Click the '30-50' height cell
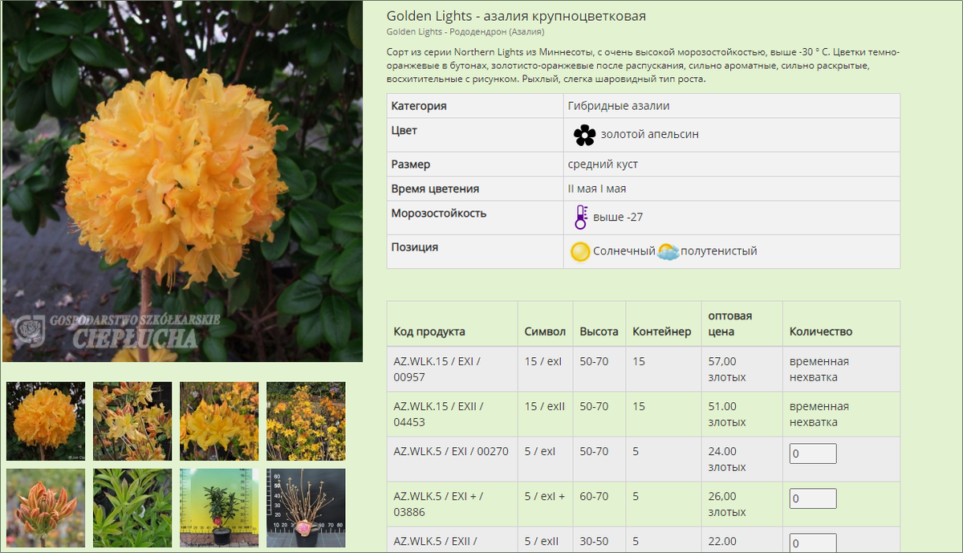Image resolution: width=963 pixels, height=553 pixels. point(594,541)
